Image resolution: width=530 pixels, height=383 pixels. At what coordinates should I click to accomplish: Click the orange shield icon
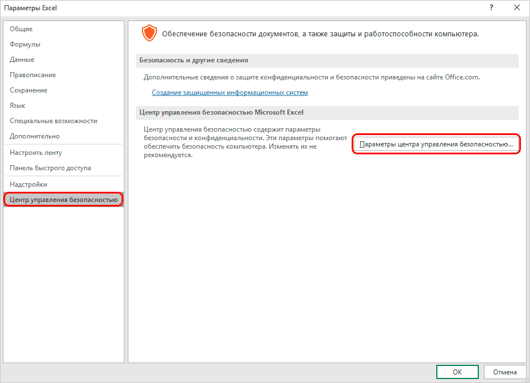pos(149,33)
